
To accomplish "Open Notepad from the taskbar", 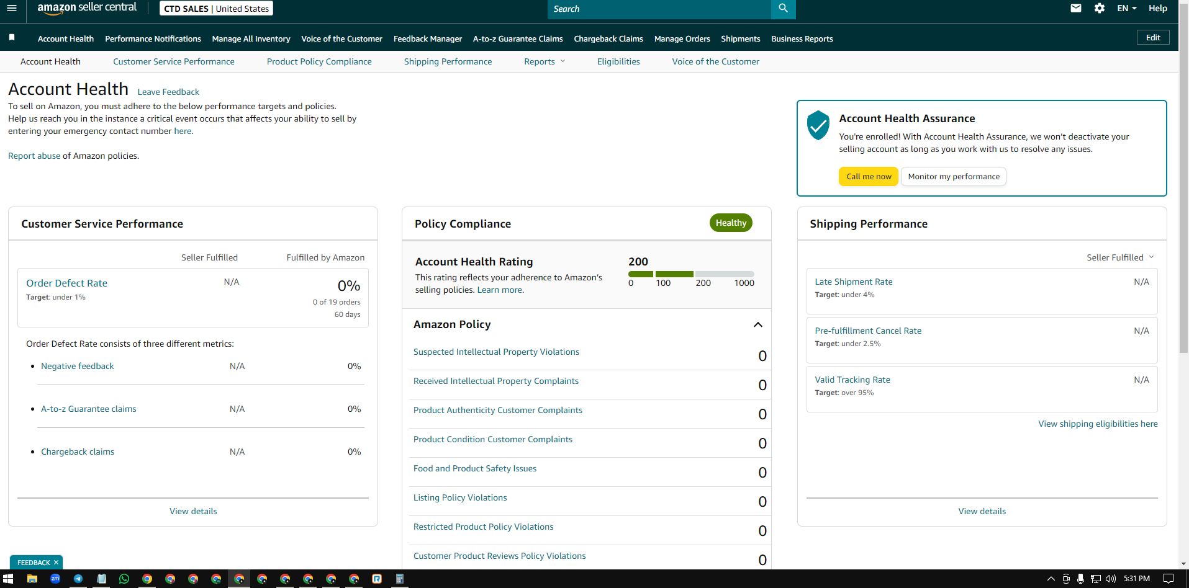I will click(101, 579).
